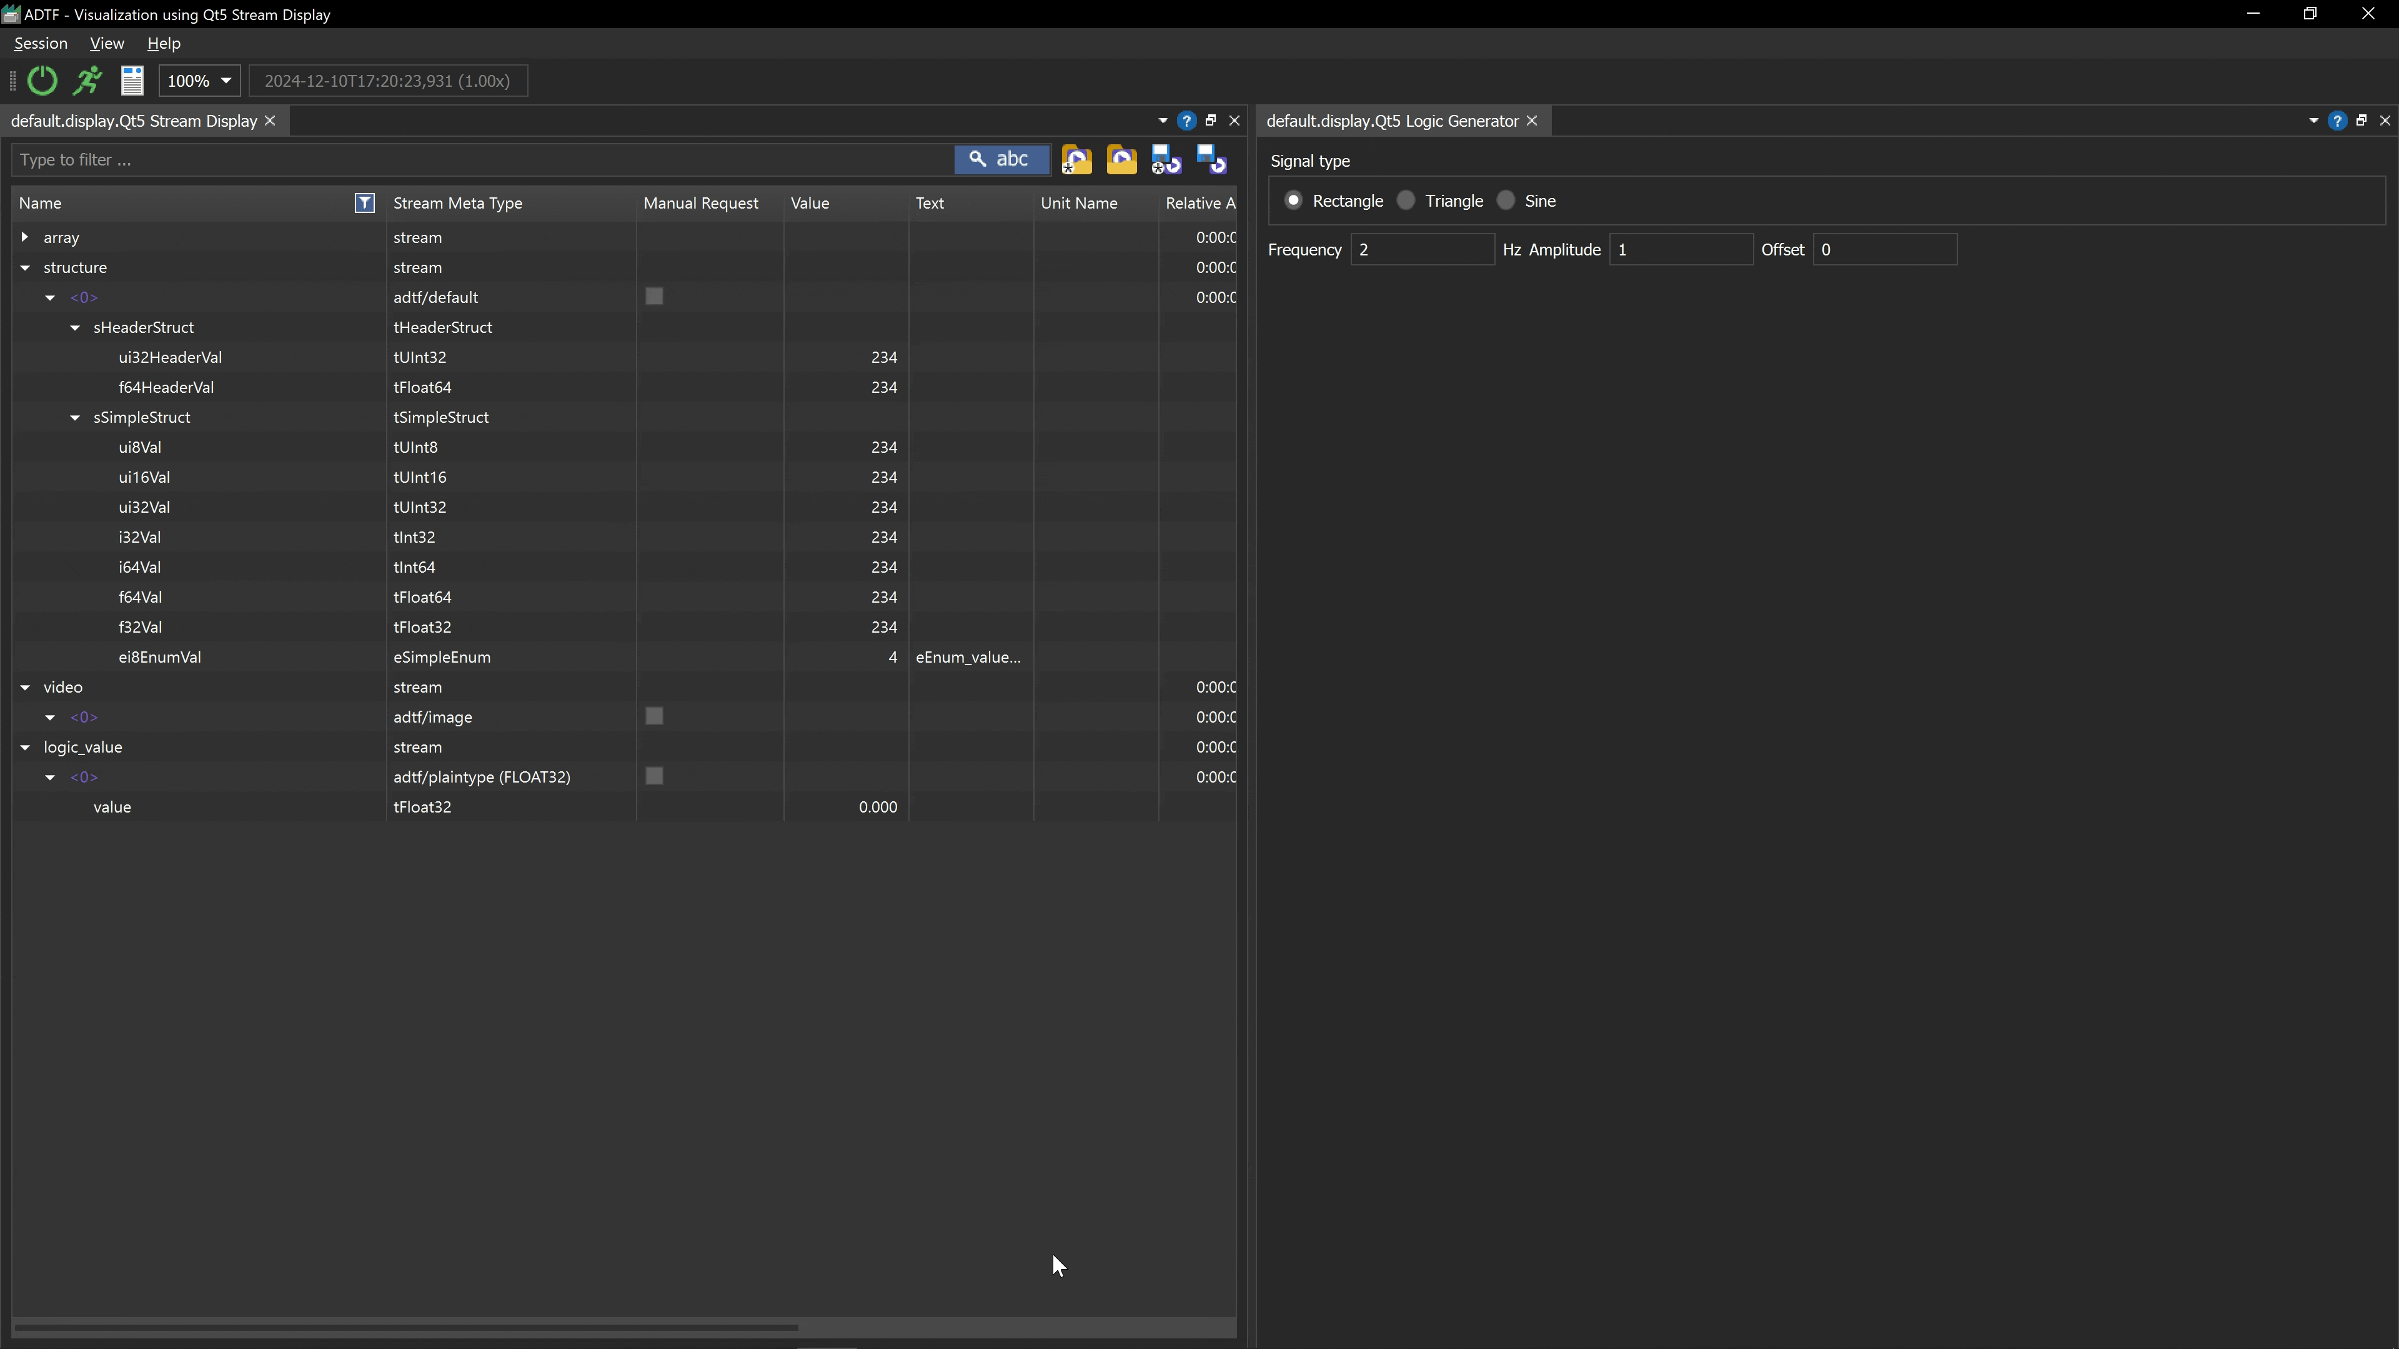
Task: Click the Type to filter input field
Action: pyautogui.click(x=482, y=160)
